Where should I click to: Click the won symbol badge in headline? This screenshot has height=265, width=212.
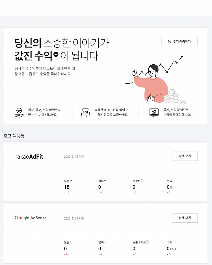click(x=56, y=54)
